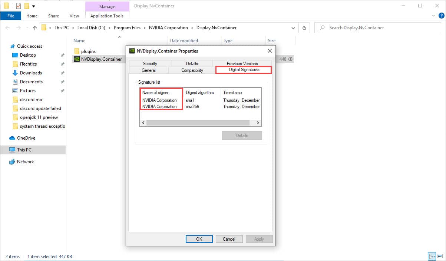Click OK in the Properties dialog
446x261 pixels.
[x=199, y=239]
